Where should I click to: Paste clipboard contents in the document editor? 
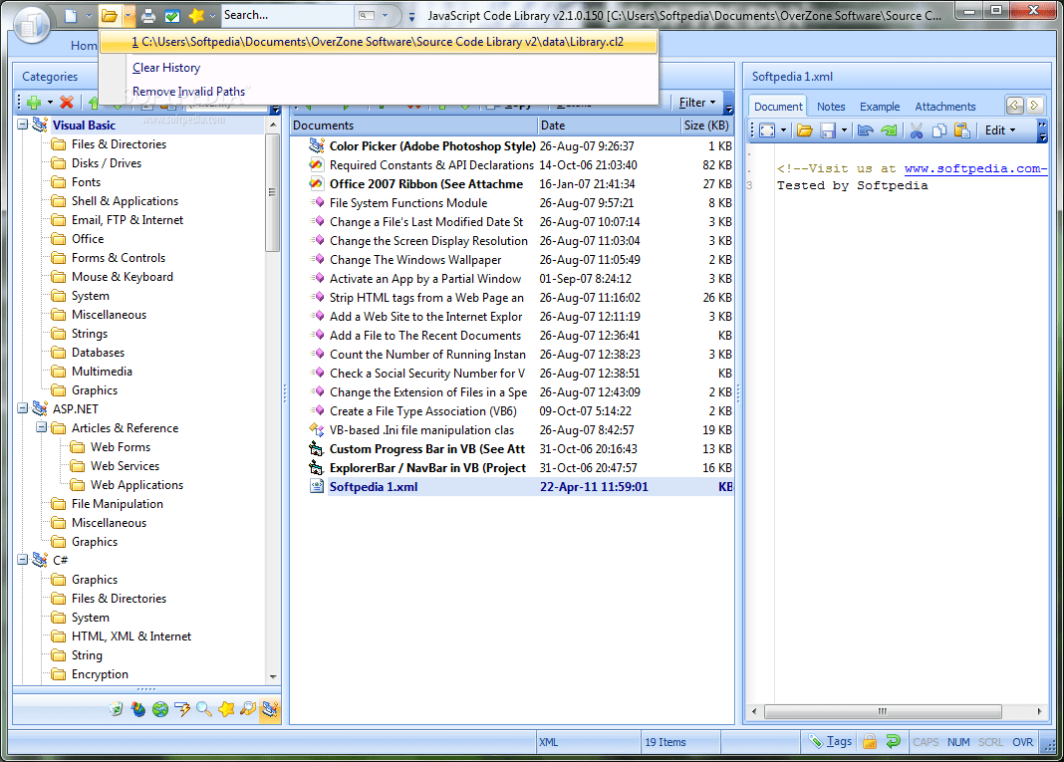[x=962, y=129]
